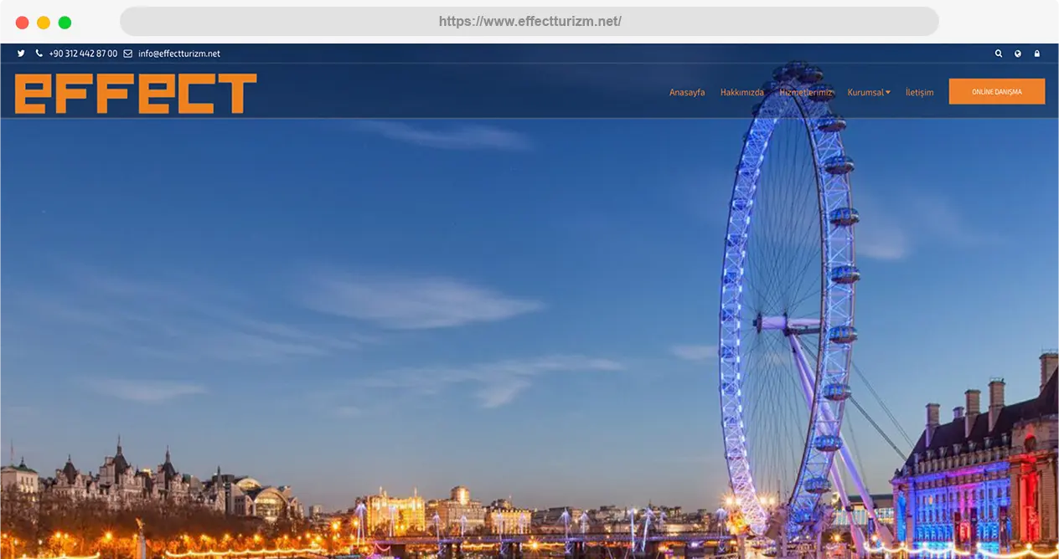The width and height of the screenshot is (1059, 559).
Task: Expand the Kurumsal dropdown menu
Action: [869, 92]
